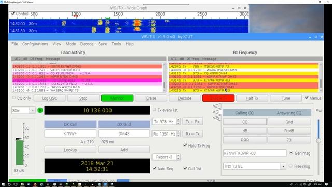Click the K7NWF K0PIR -03 generated message field

coord(255,153)
